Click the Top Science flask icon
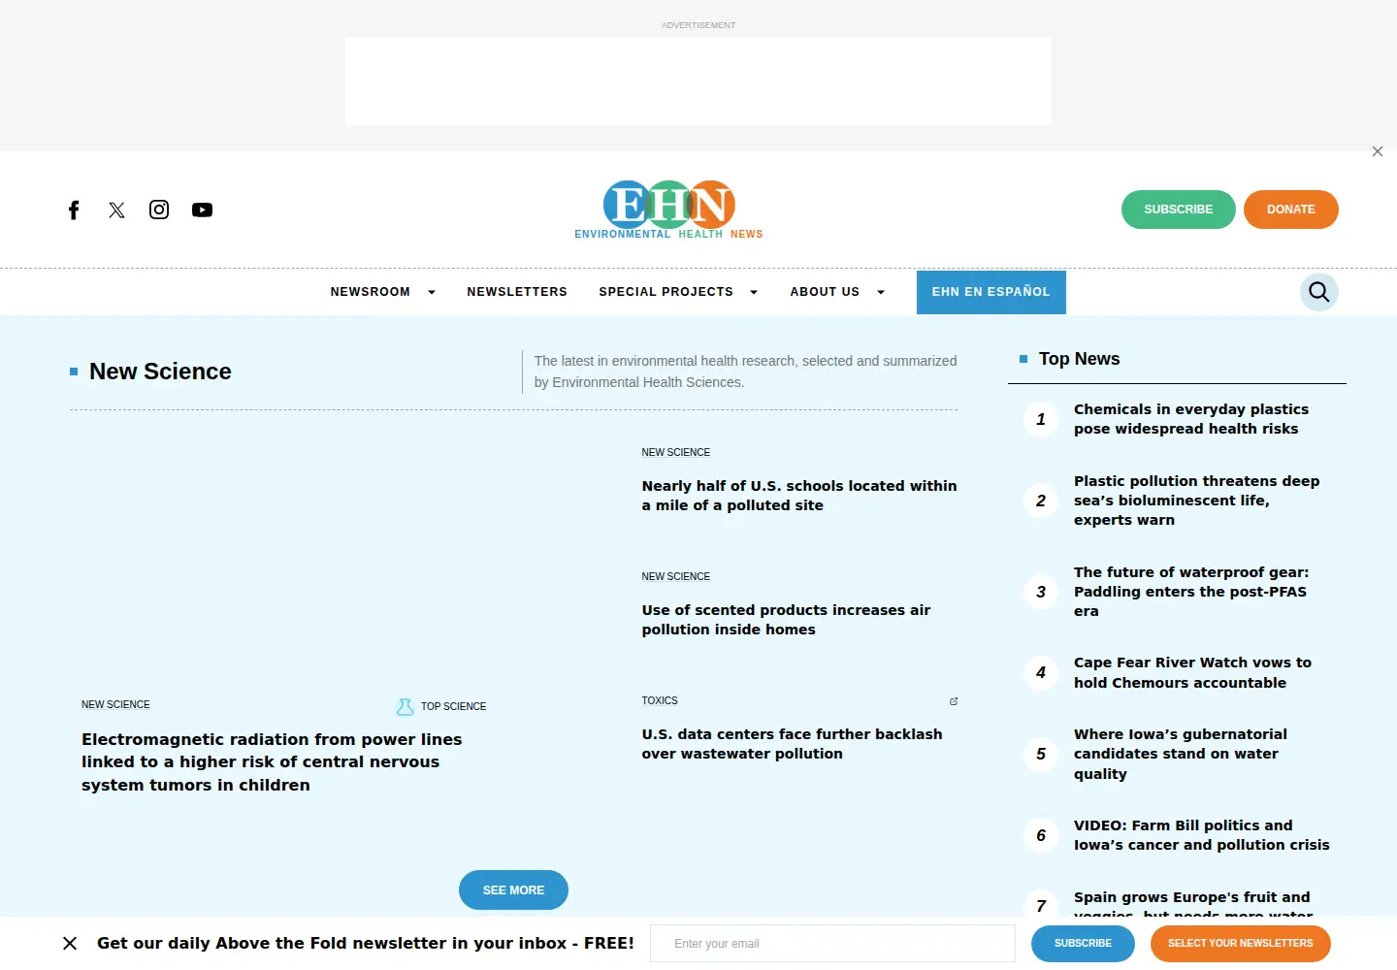Viewport: 1397px width, 970px height. click(x=406, y=707)
